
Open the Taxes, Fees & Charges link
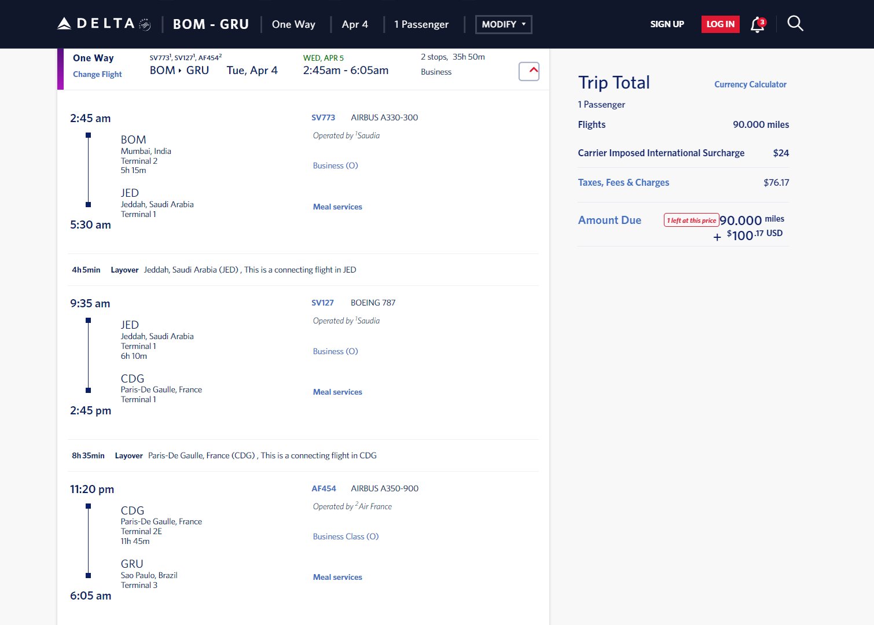[623, 182]
